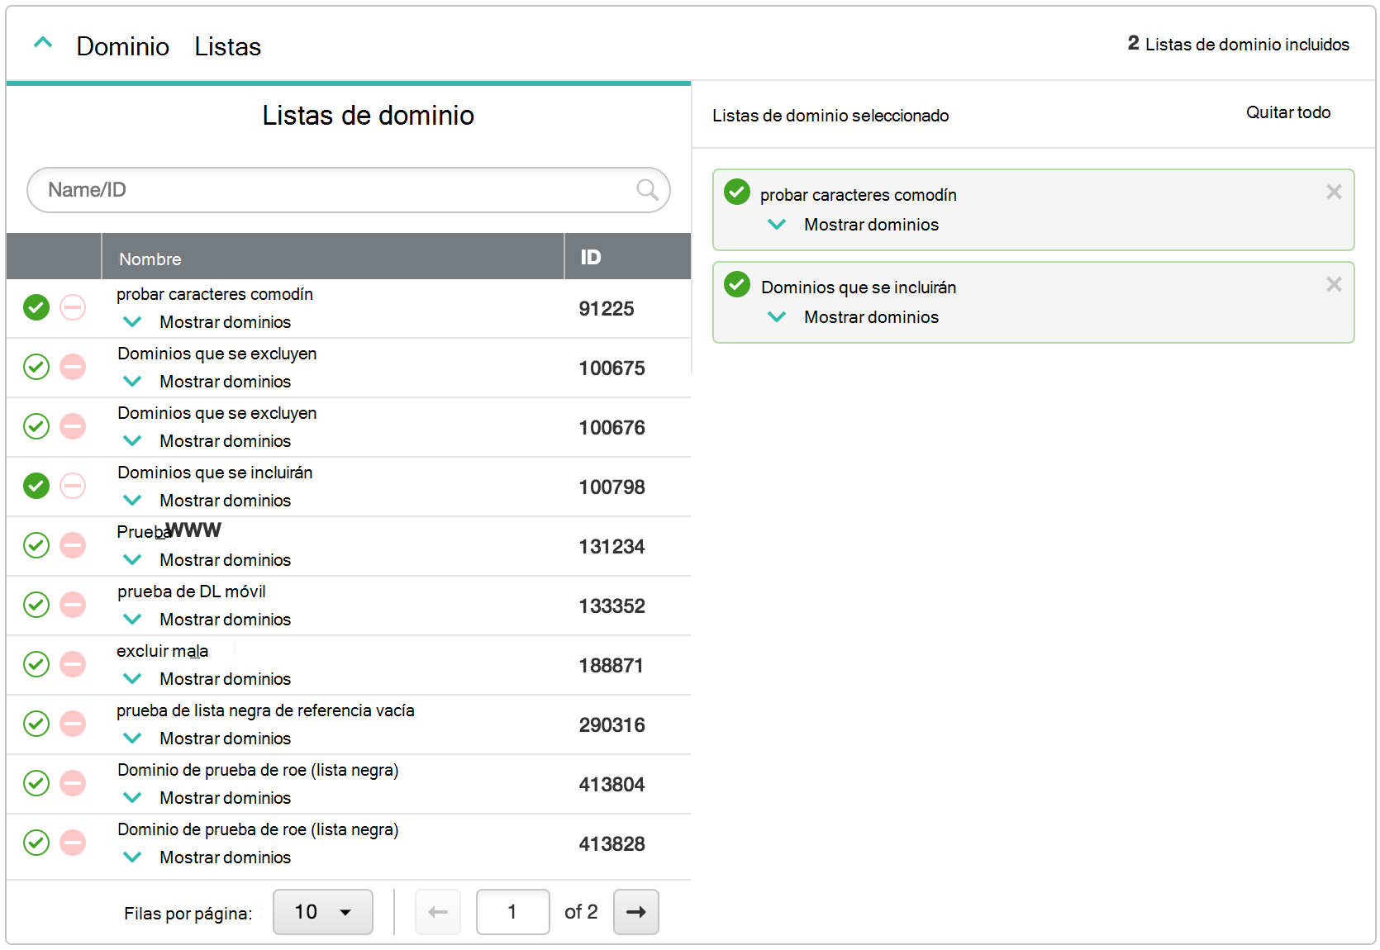
Task: Include domain list 100675
Action: coord(36,367)
